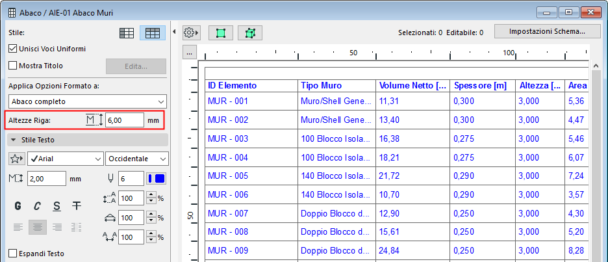Viewport: 608px width, 262px height.
Task: Open Abaco completo dropdown
Action: pos(88,101)
